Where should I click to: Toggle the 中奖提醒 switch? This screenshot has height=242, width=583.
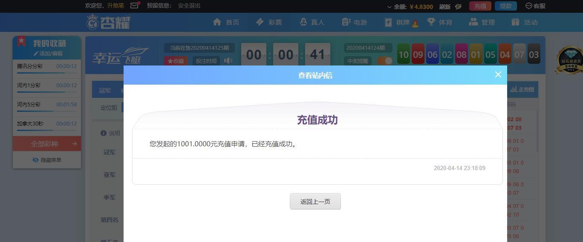point(385,61)
